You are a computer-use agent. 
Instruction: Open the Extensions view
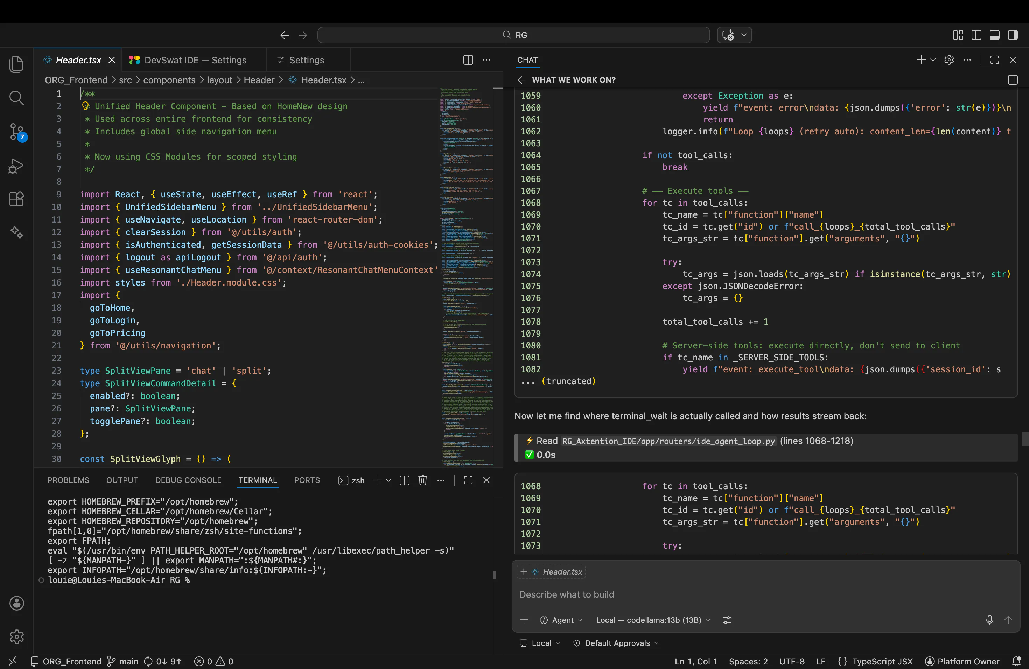[16, 199]
